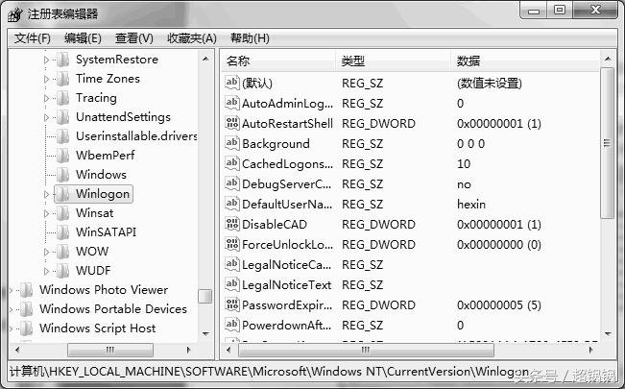
Task: Select the DefaultUserNa... value name
Action: (x=287, y=205)
